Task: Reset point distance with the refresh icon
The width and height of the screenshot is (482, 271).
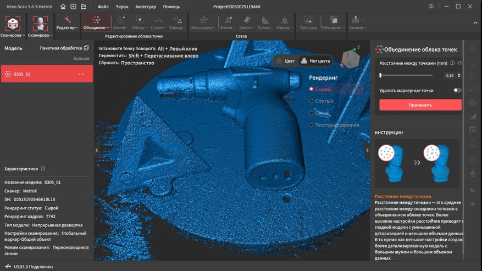Action: coord(459,63)
